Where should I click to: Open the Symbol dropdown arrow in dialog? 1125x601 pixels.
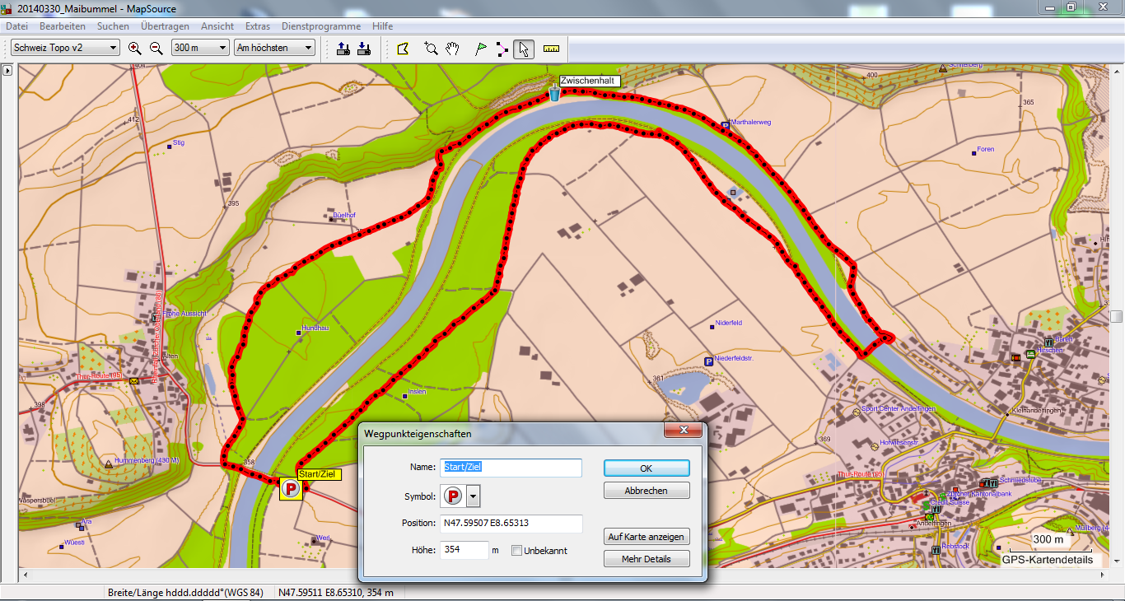[473, 496]
